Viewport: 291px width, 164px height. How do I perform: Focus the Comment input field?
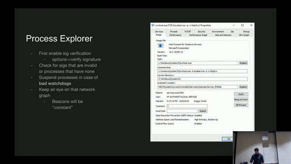[187, 106]
